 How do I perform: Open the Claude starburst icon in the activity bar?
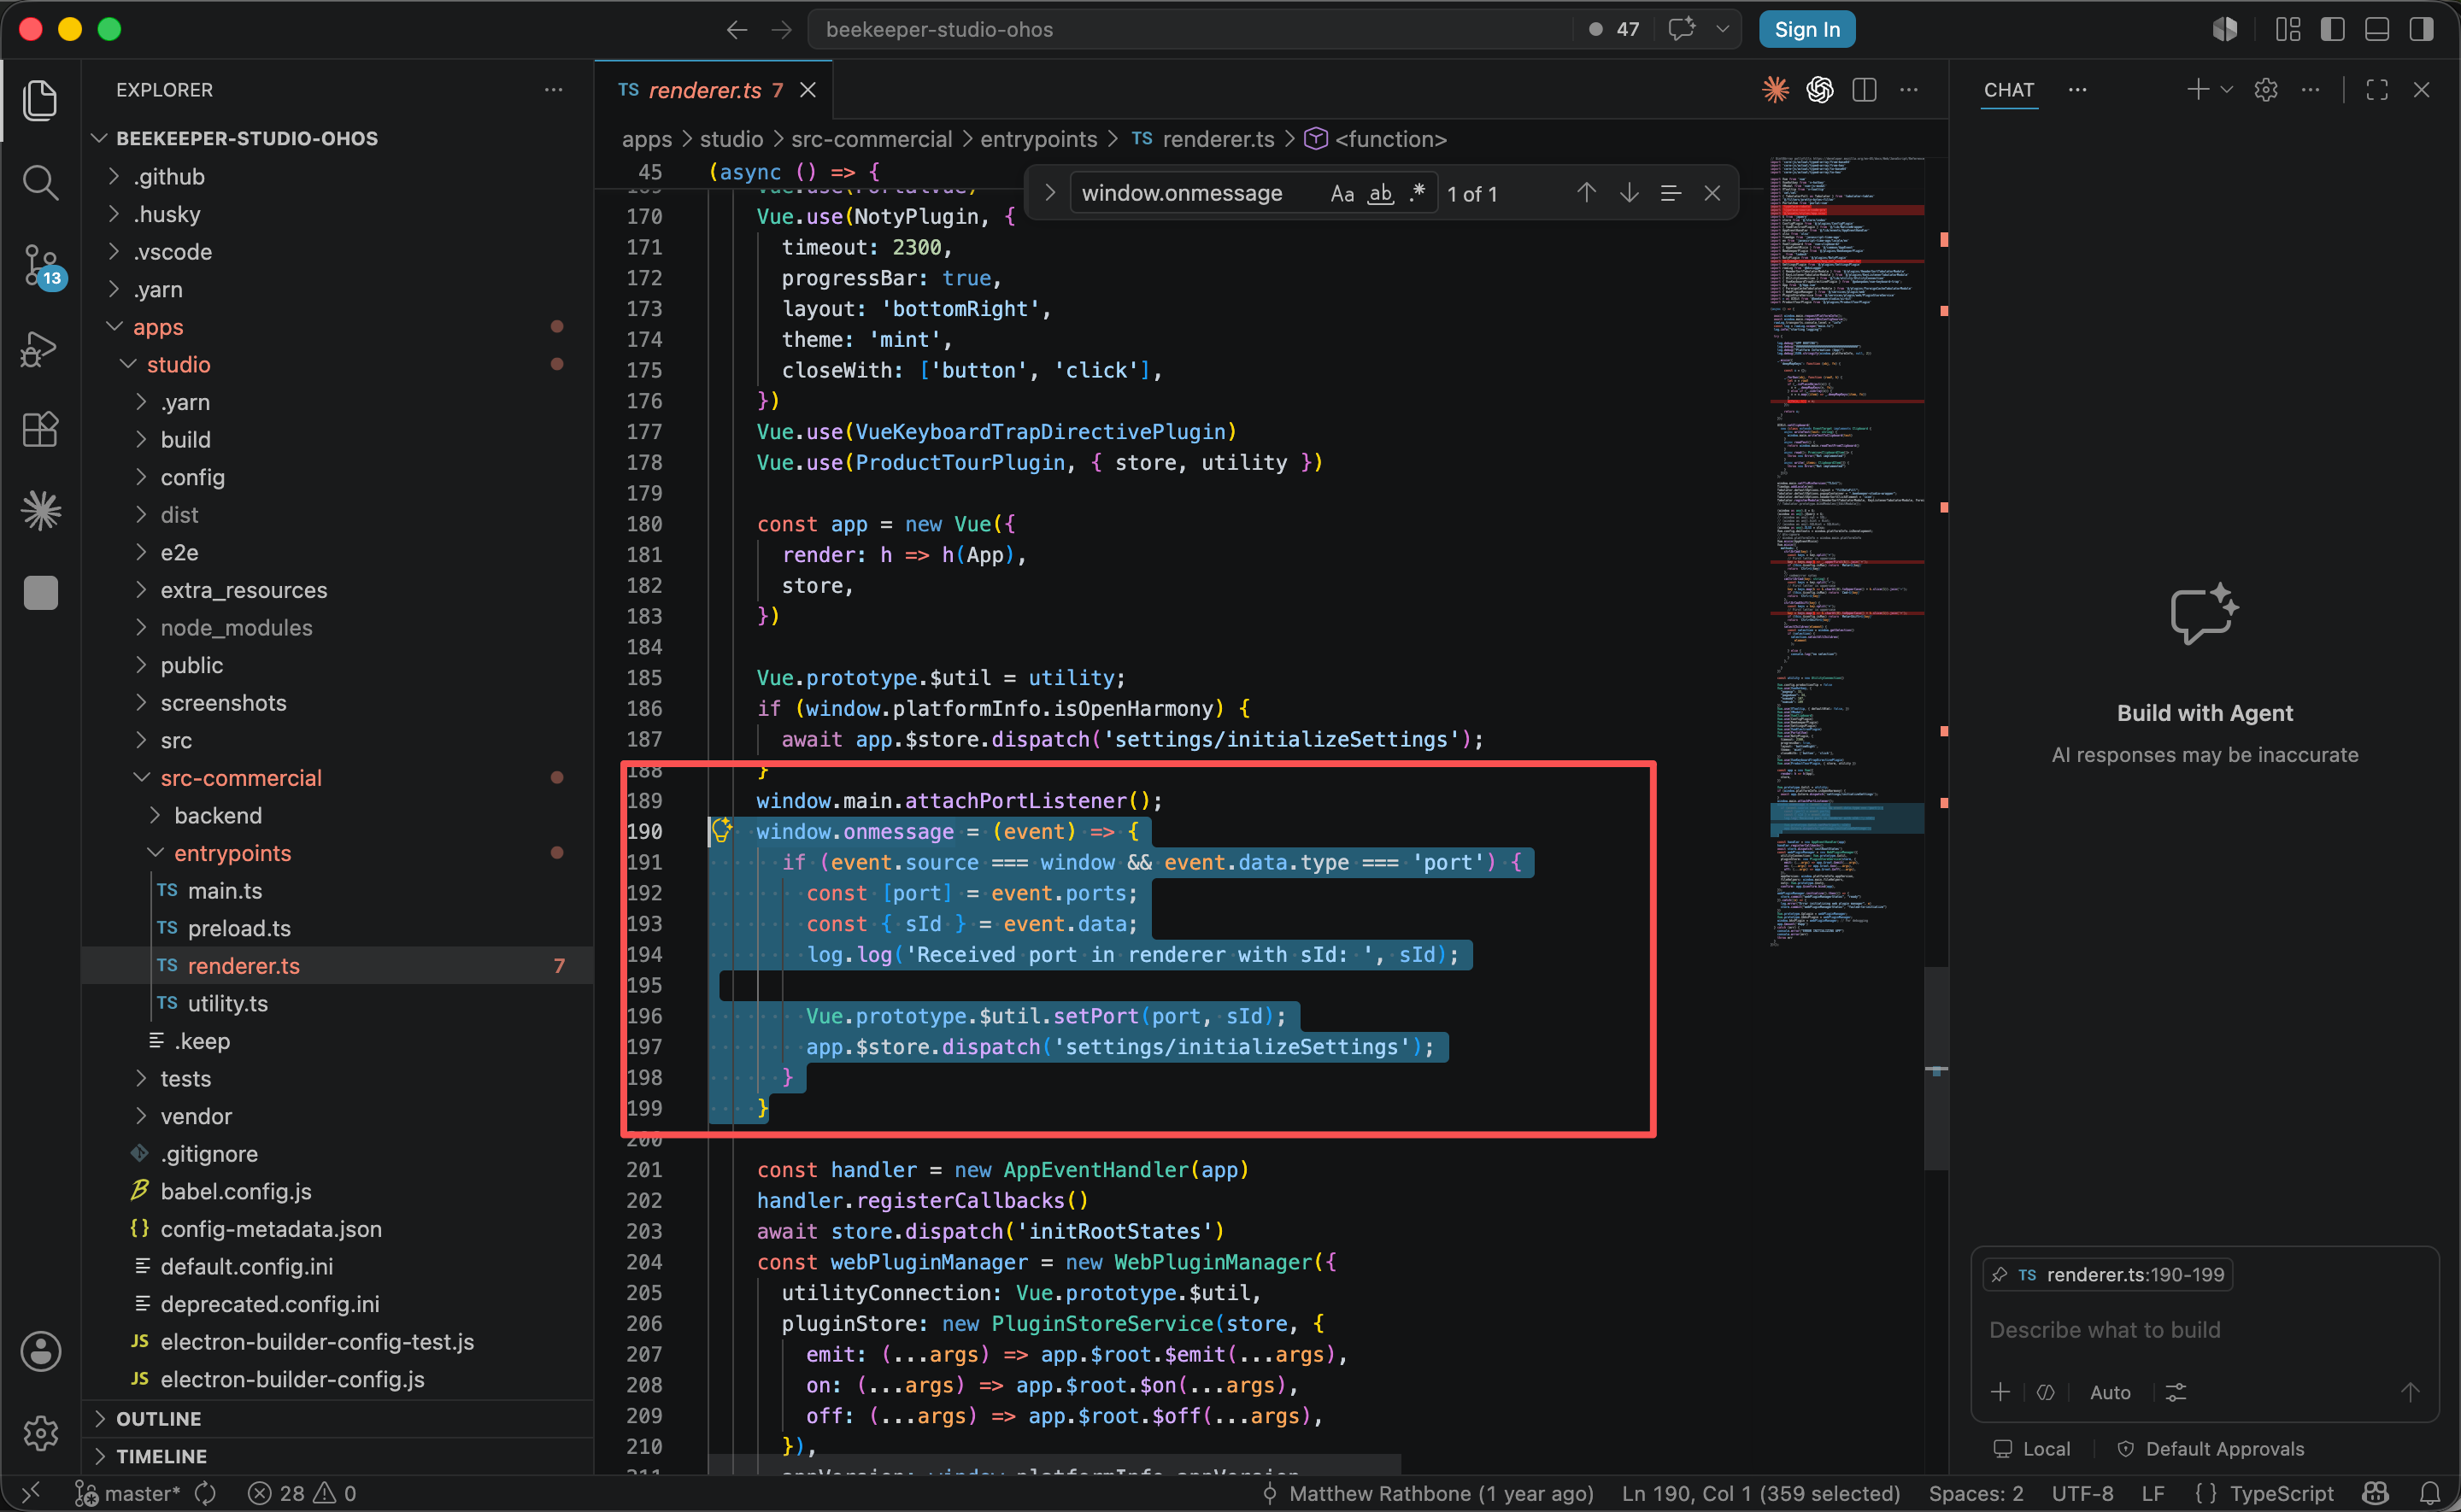click(40, 511)
